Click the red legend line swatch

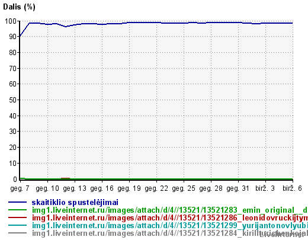pyautogui.click(x=17, y=217)
